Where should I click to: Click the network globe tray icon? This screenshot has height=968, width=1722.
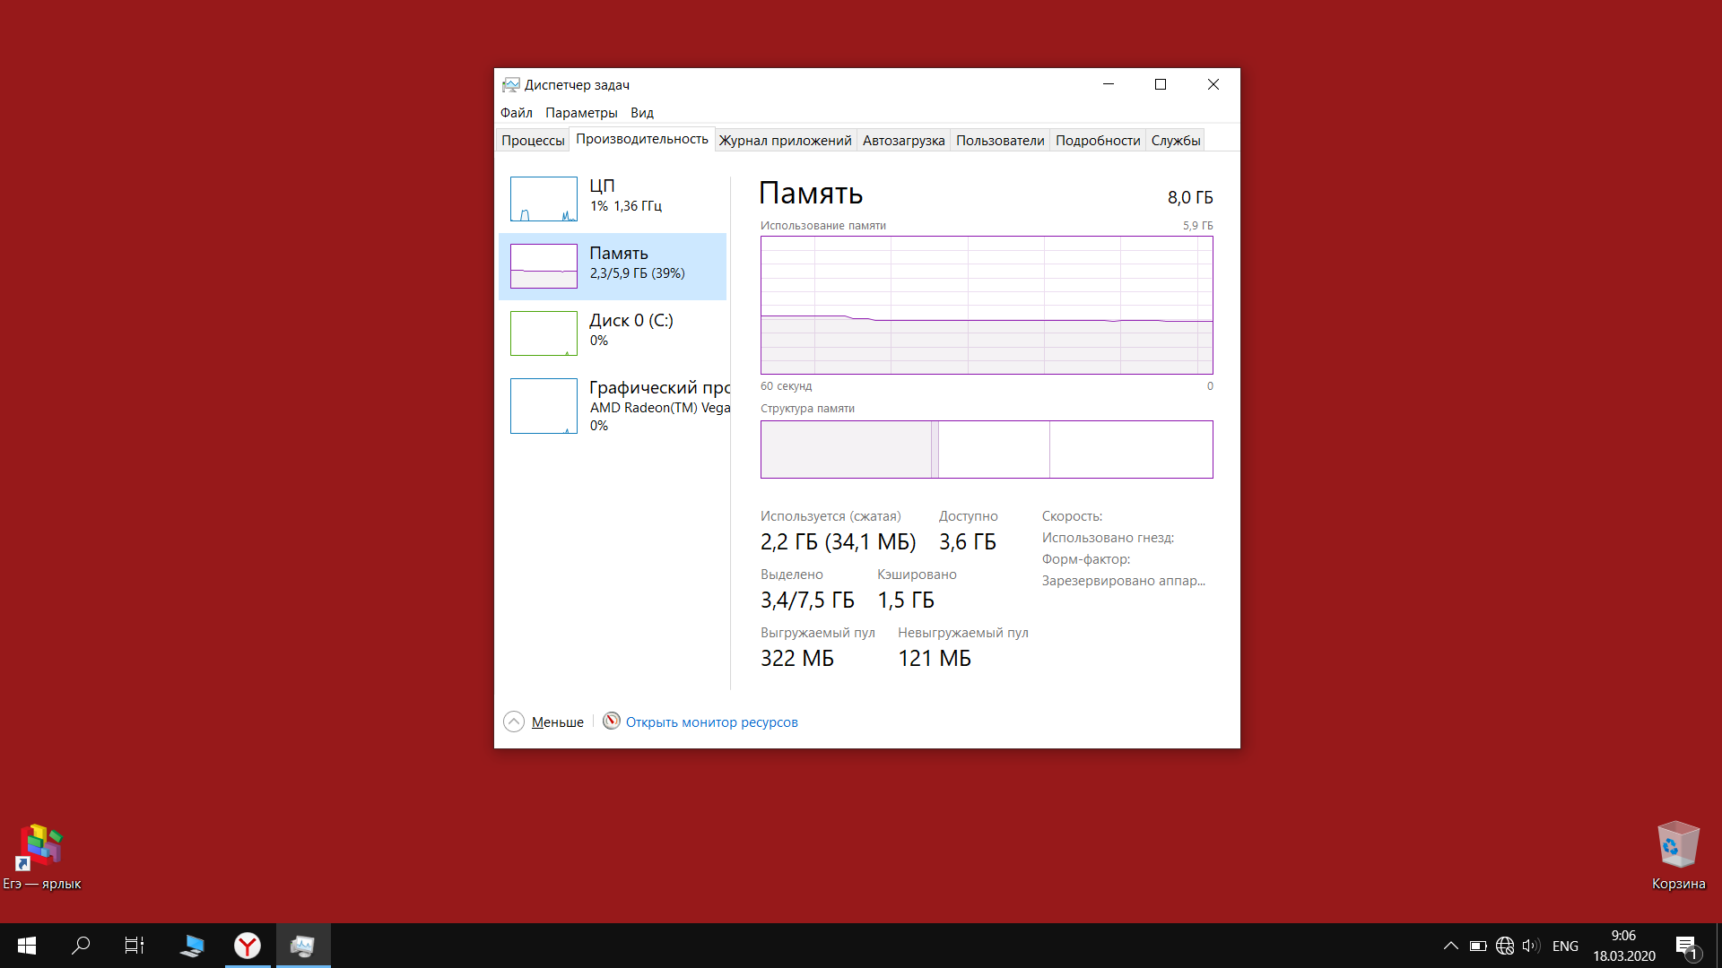[1505, 946]
